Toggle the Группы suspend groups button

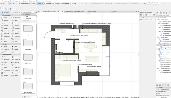[56, 3]
